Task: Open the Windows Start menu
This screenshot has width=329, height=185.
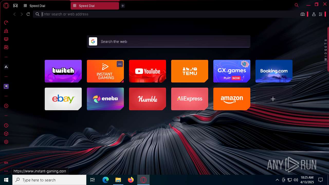Action: pos(6,180)
